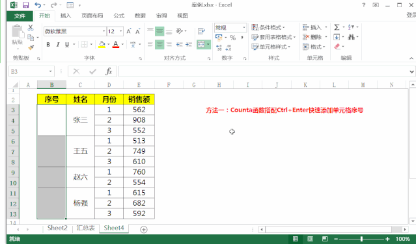416x244 pixels.
Task: Click Format cells (格式) button
Action: coord(314,47)
